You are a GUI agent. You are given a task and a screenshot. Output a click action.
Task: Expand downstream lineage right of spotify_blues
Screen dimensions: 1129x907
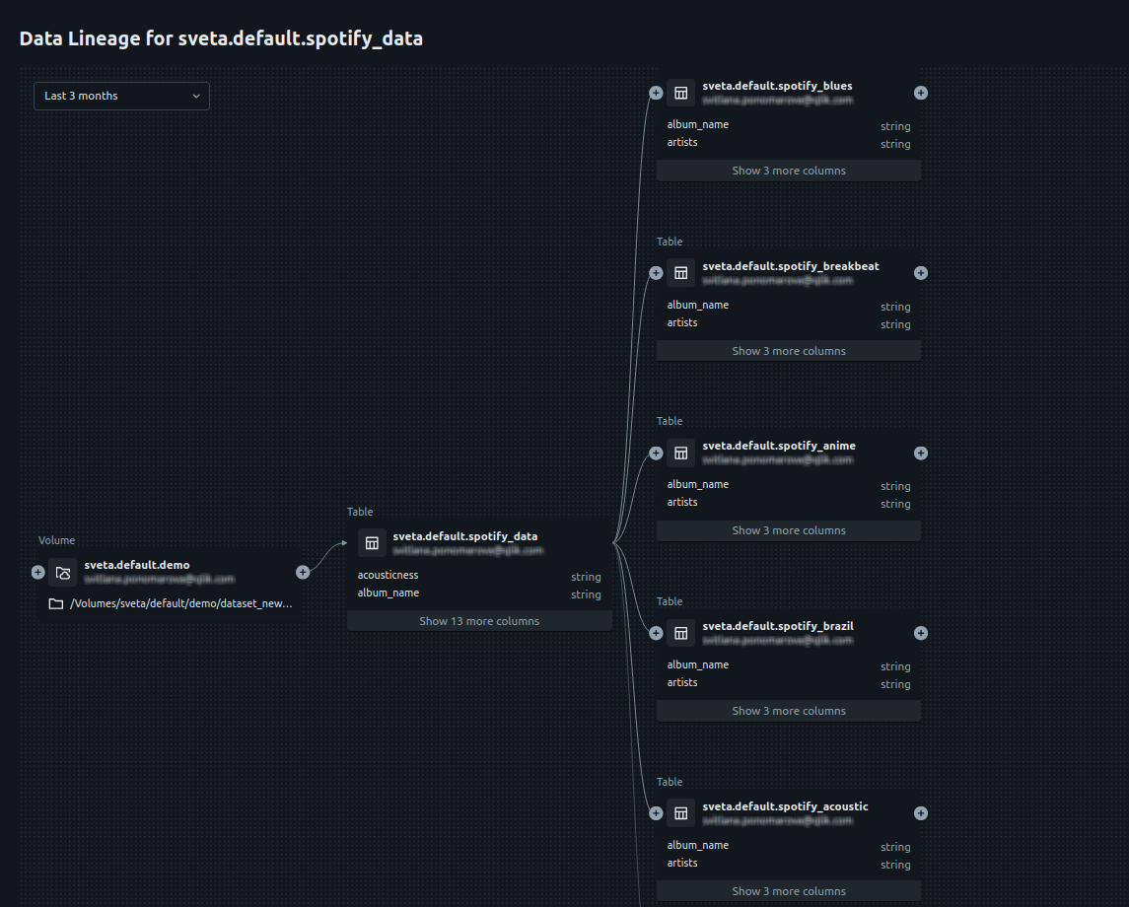tap(921, 93)
